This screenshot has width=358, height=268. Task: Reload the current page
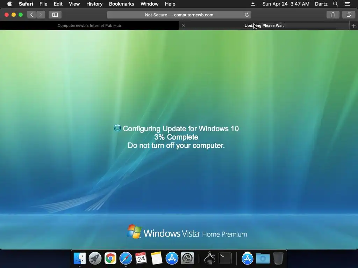(247, 15)
